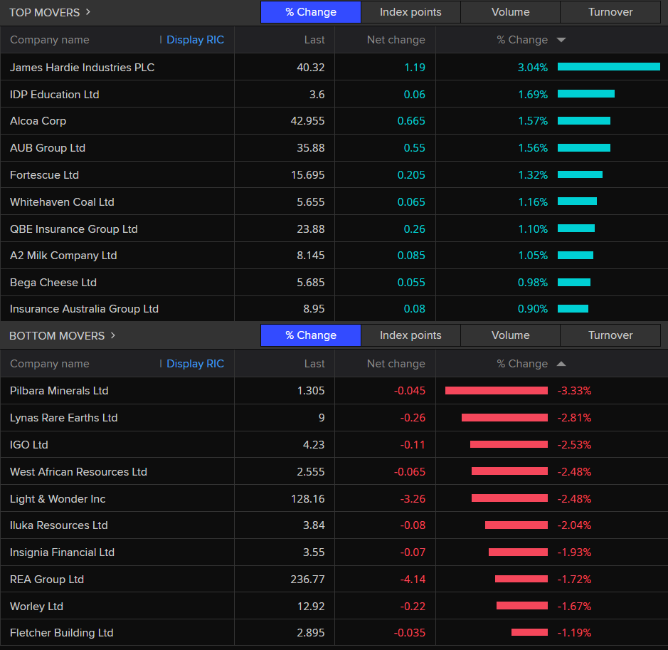668x650 pixels.
Task: Select Bega Cheese Ltd company name
Action: 53,282
